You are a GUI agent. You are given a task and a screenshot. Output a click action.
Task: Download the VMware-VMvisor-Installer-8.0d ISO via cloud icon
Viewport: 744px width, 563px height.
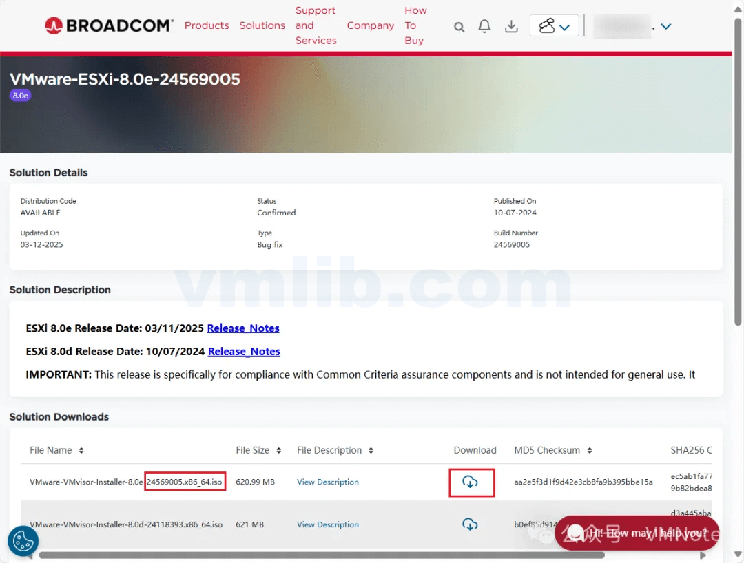471,524
